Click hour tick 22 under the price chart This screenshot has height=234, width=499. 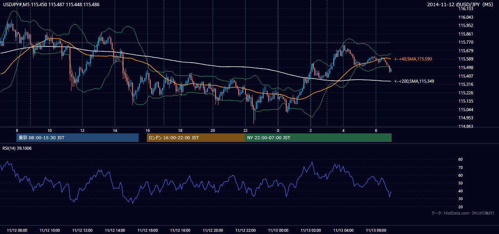click(x=245, y=130)
